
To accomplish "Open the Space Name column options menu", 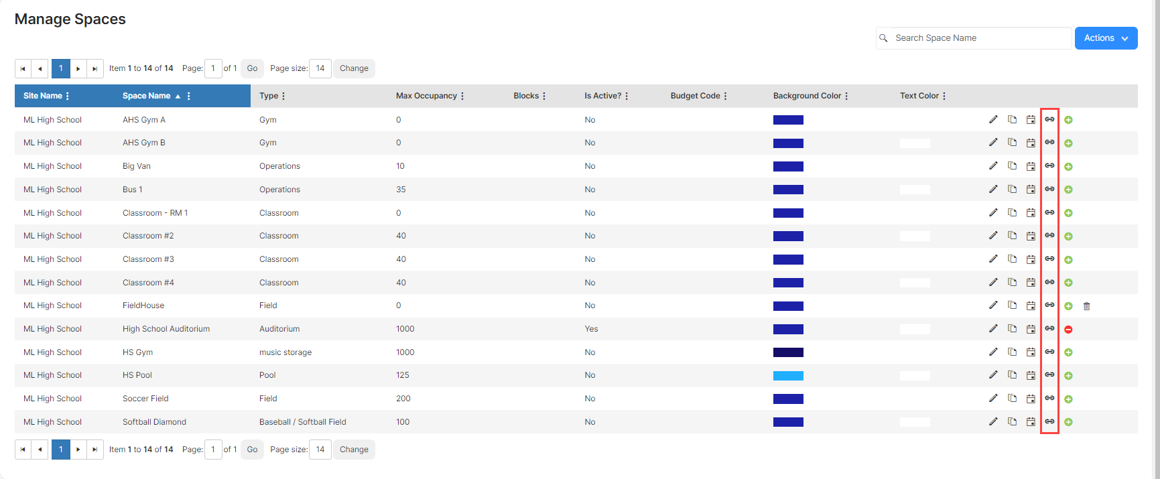I will [x=189, y=96].
